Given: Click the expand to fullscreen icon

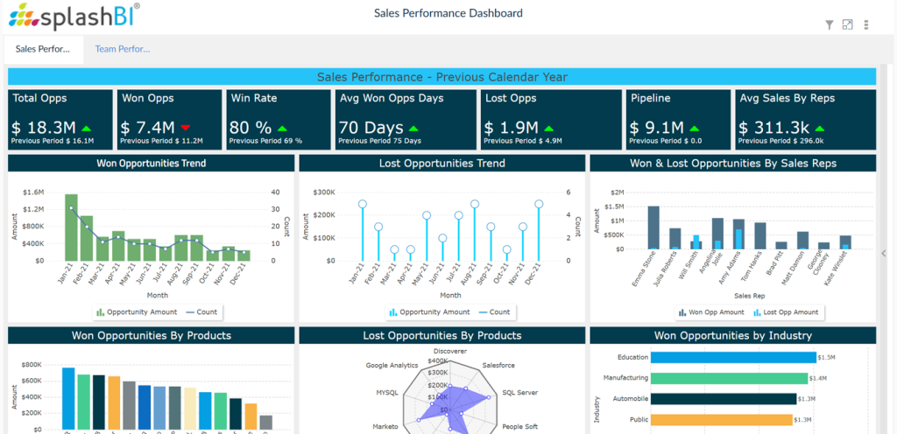Looking at the screenshot, I should [847, 25].
